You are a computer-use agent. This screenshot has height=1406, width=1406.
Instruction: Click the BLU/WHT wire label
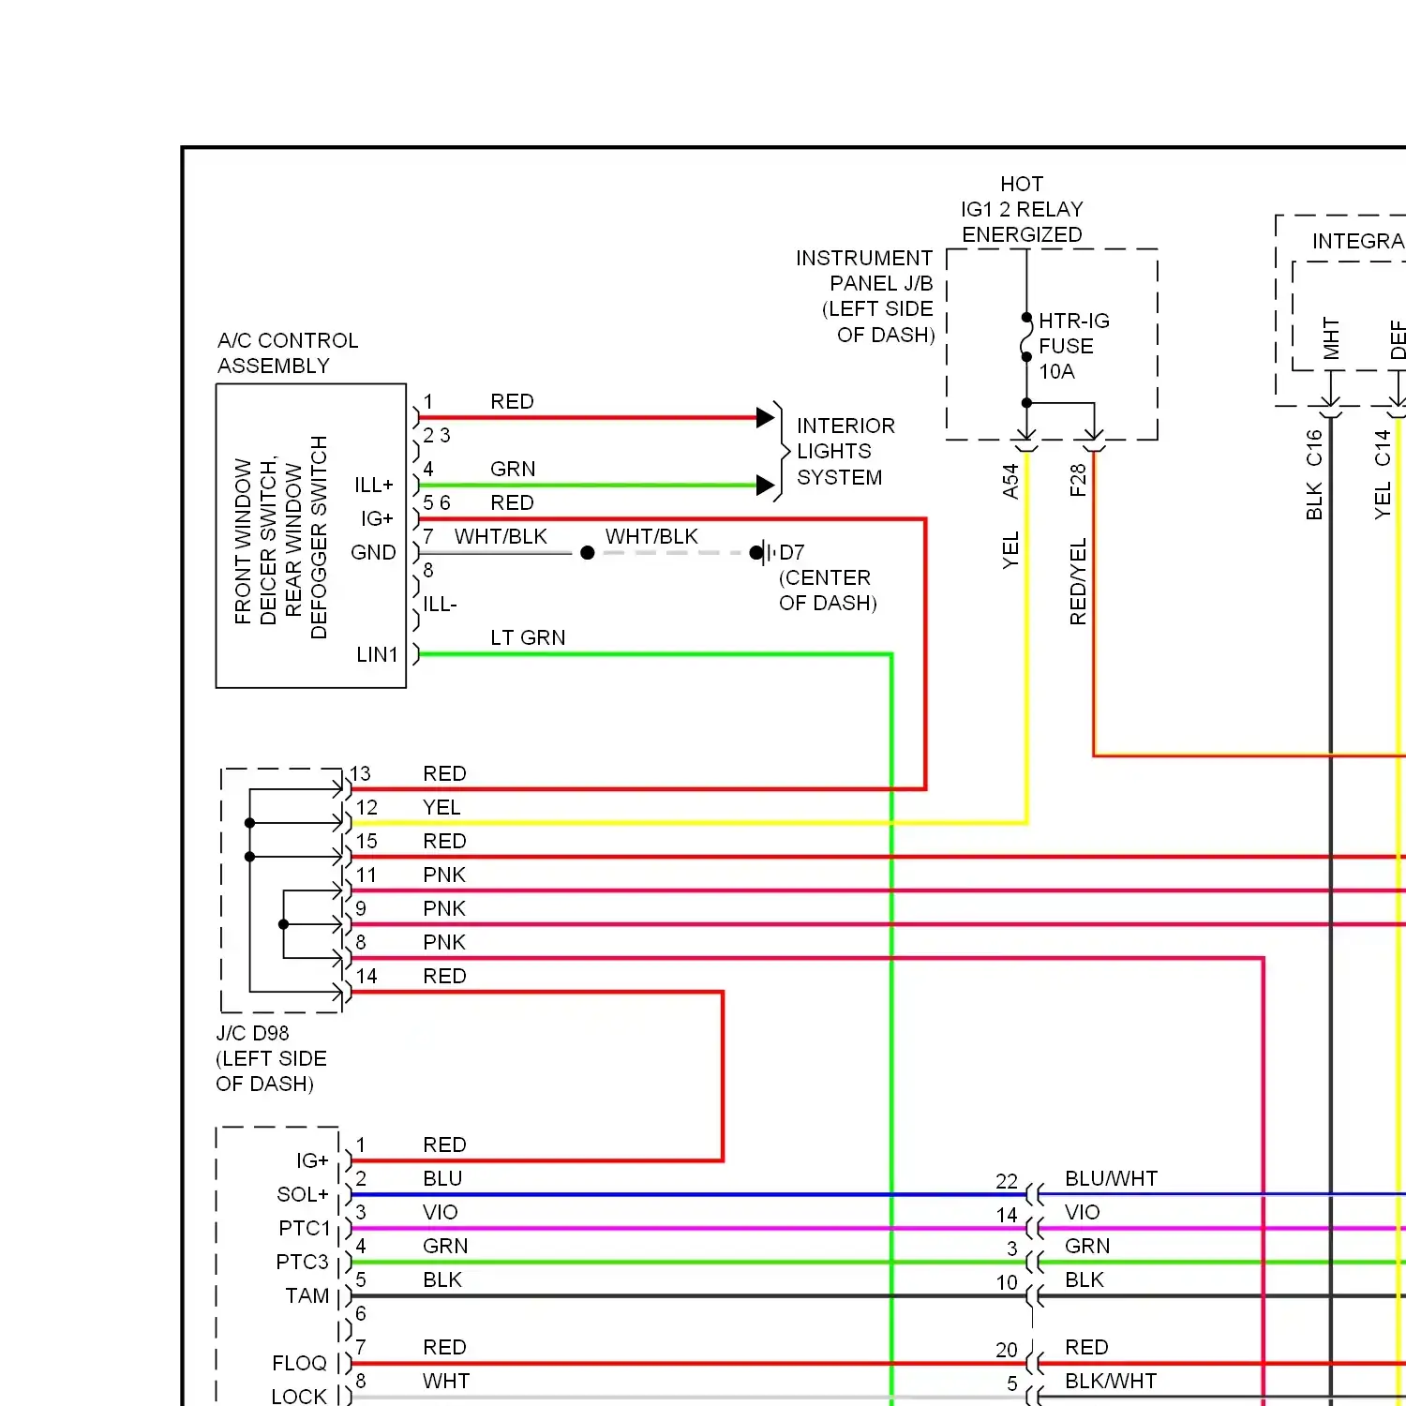1111,1178
